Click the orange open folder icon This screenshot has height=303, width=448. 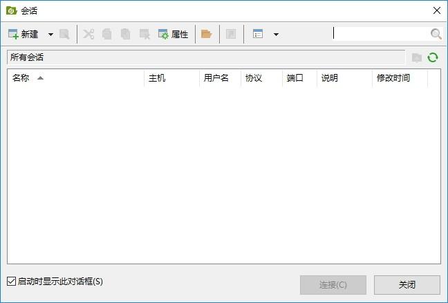(206, 35)
